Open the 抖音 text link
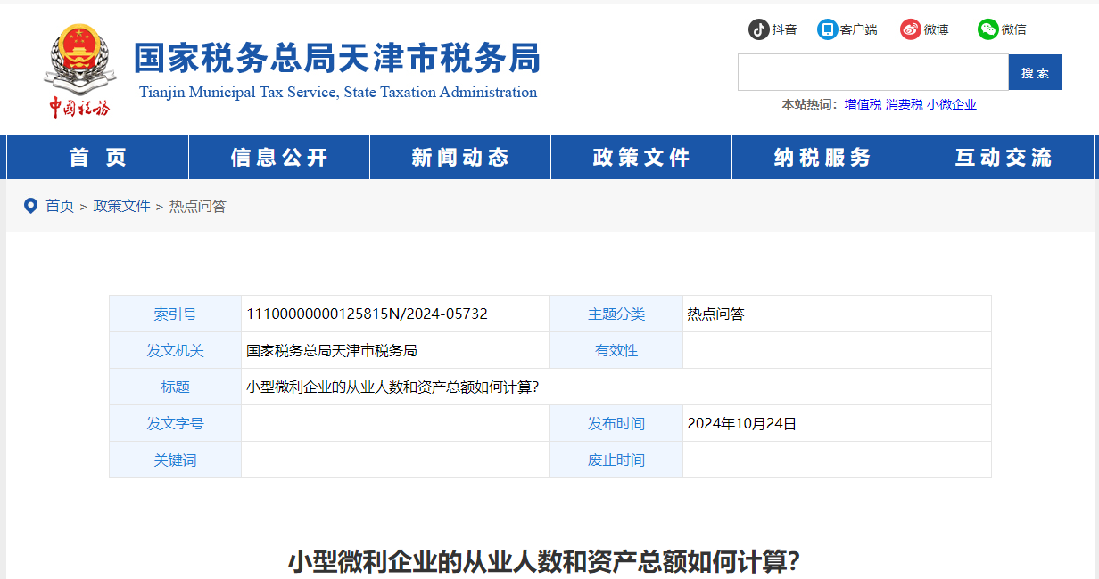The width and height of the screenshot is (1099, 579). (x=784, y=29)
